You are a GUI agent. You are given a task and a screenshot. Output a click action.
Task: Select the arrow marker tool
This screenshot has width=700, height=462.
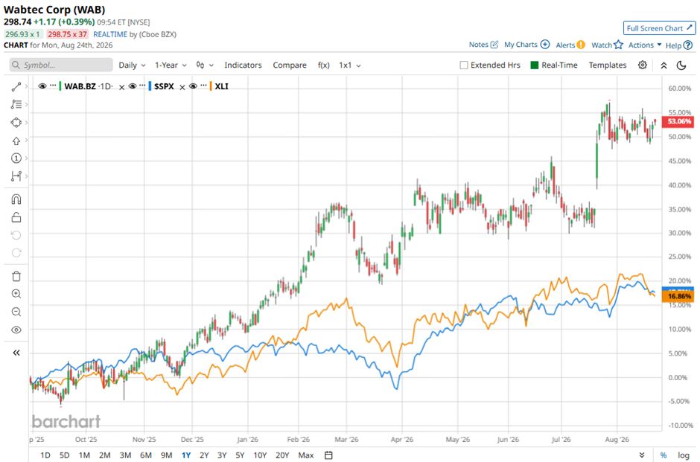16,141
